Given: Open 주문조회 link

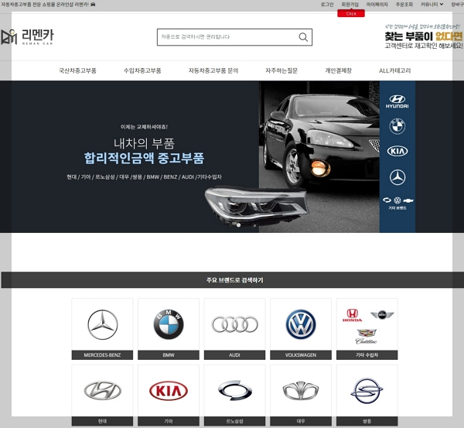Looking at the screenshot, I should click(x=404, y=5).
